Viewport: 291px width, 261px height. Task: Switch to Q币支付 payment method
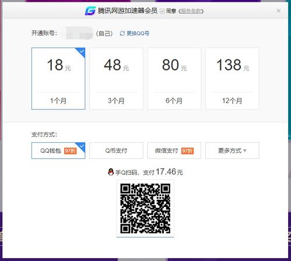tap(116, 150)
